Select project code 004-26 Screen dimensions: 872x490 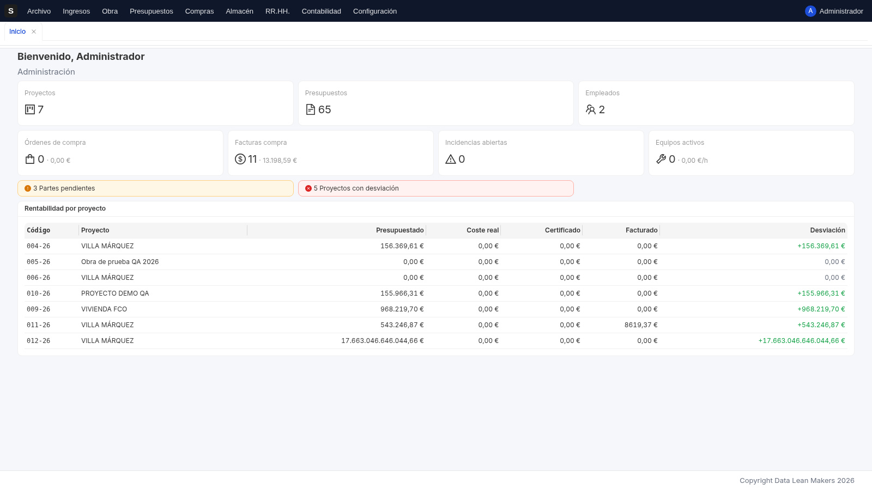pos(39,246)
